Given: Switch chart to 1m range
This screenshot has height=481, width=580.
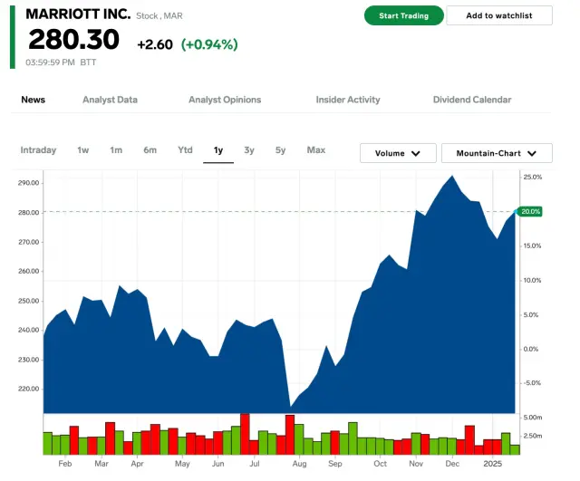Looking at the screenshot, I should [x=116, y=150].
